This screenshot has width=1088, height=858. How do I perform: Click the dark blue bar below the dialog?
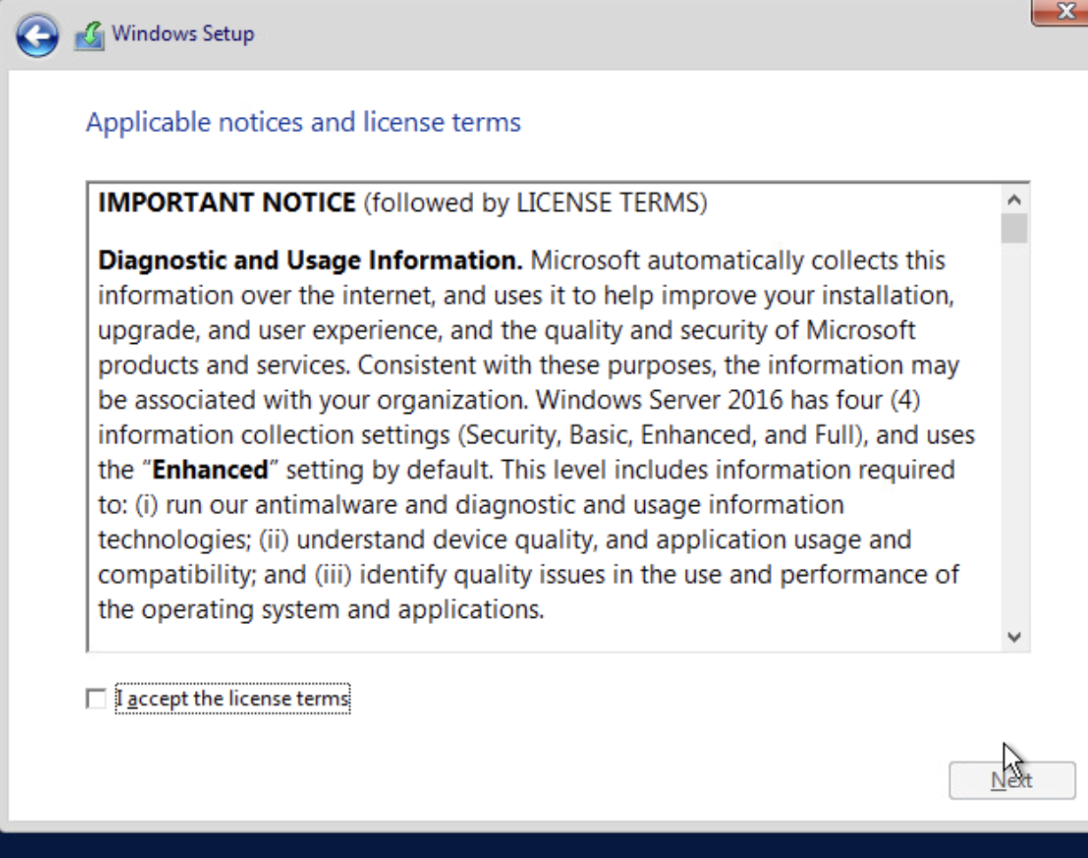(x=544, y=844)
